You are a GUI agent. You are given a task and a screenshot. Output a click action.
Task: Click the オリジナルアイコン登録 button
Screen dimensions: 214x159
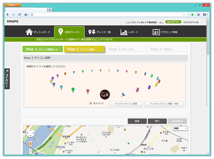126,104
